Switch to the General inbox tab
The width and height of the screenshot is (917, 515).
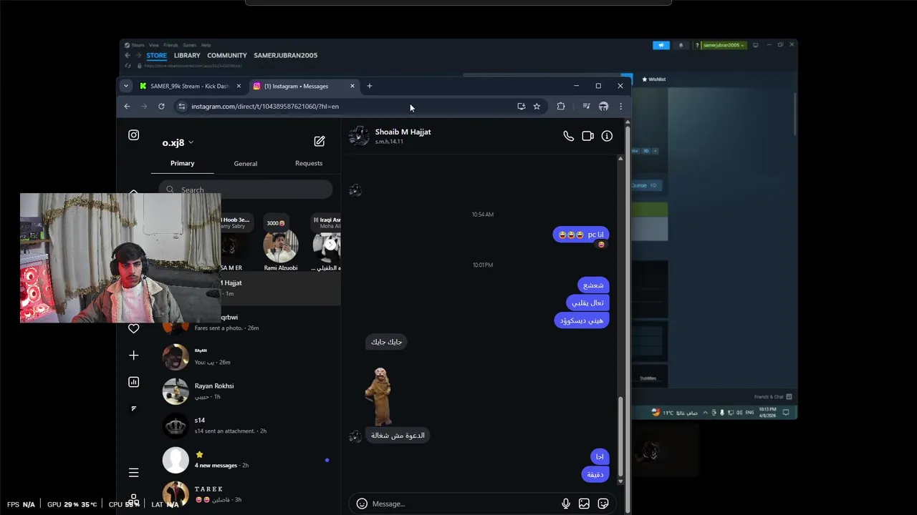245,164
